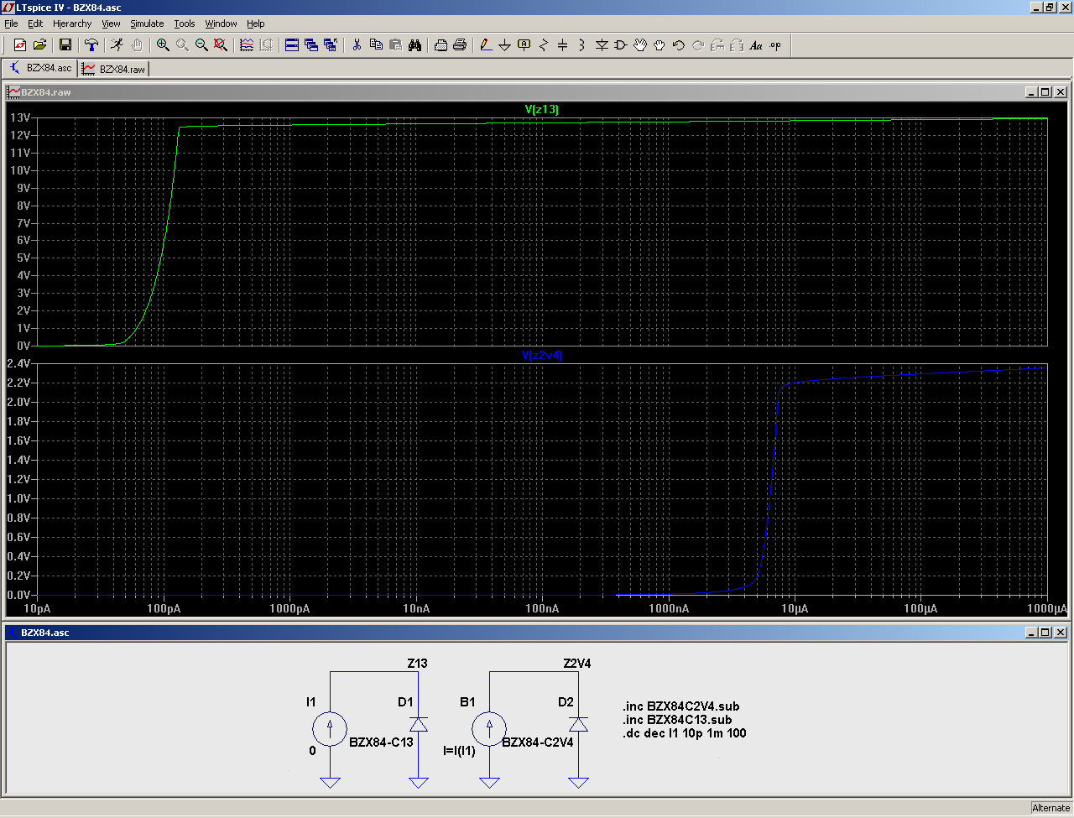Switch to the BZX84.asc tab
The width and height of the screenshot is (1074, 818).
tap(40, 68)
